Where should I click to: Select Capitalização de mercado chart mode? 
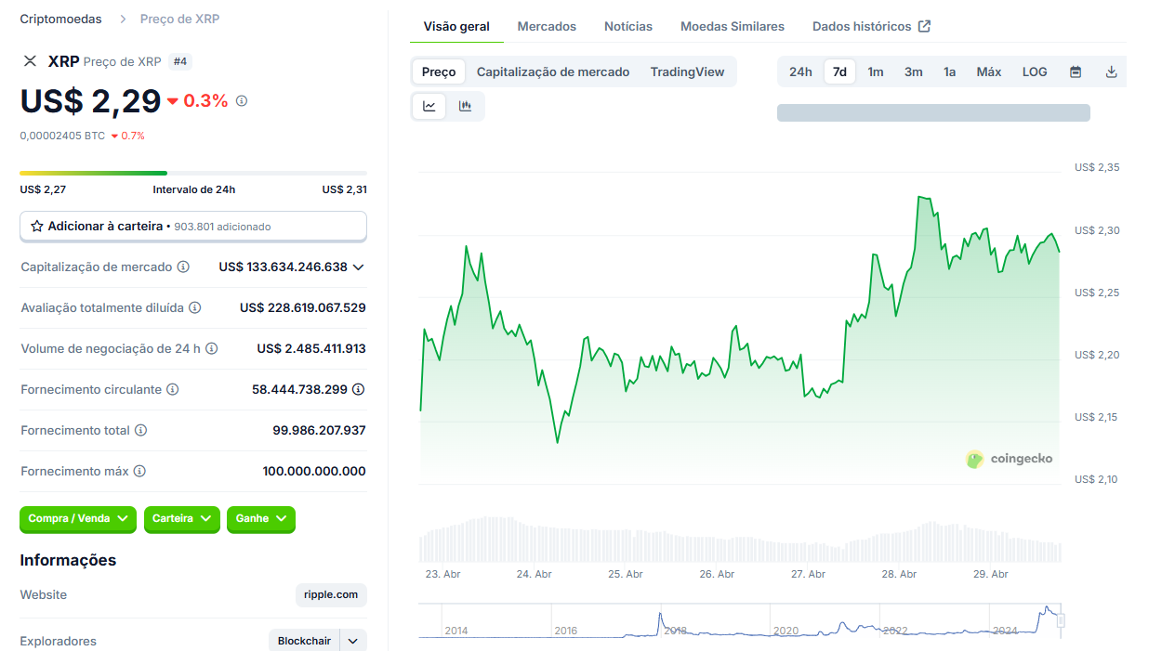(553, 72)
